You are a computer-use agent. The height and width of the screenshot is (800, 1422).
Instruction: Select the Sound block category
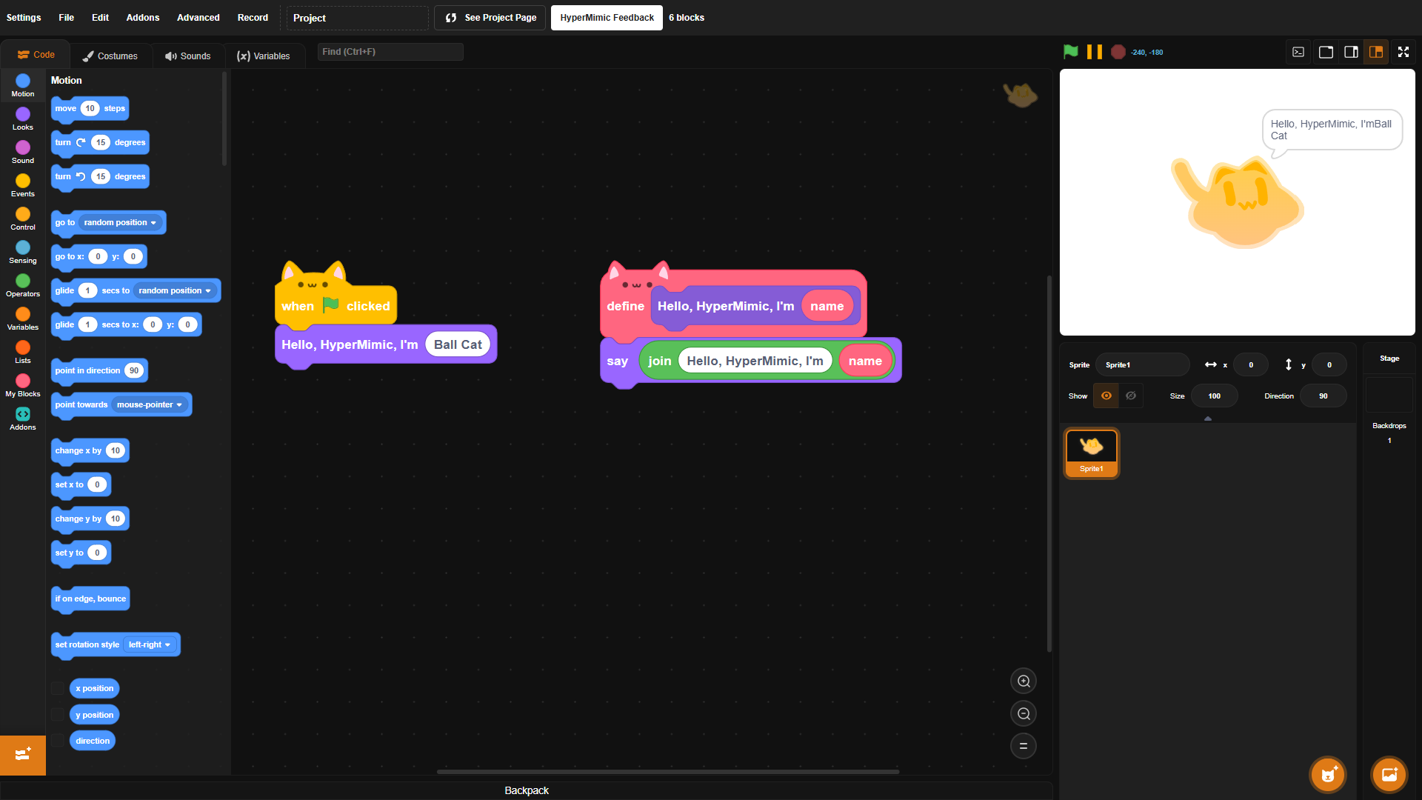pyautogui.click(x=23, y=152)
